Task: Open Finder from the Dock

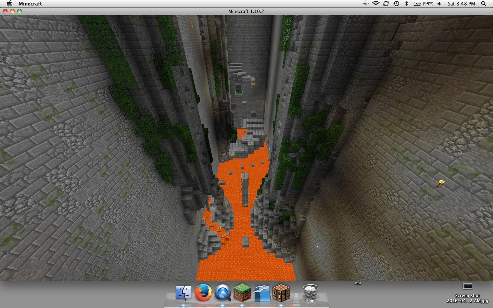Action: (184, 293)
